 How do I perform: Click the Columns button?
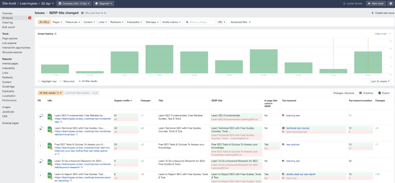pos(366,93)
